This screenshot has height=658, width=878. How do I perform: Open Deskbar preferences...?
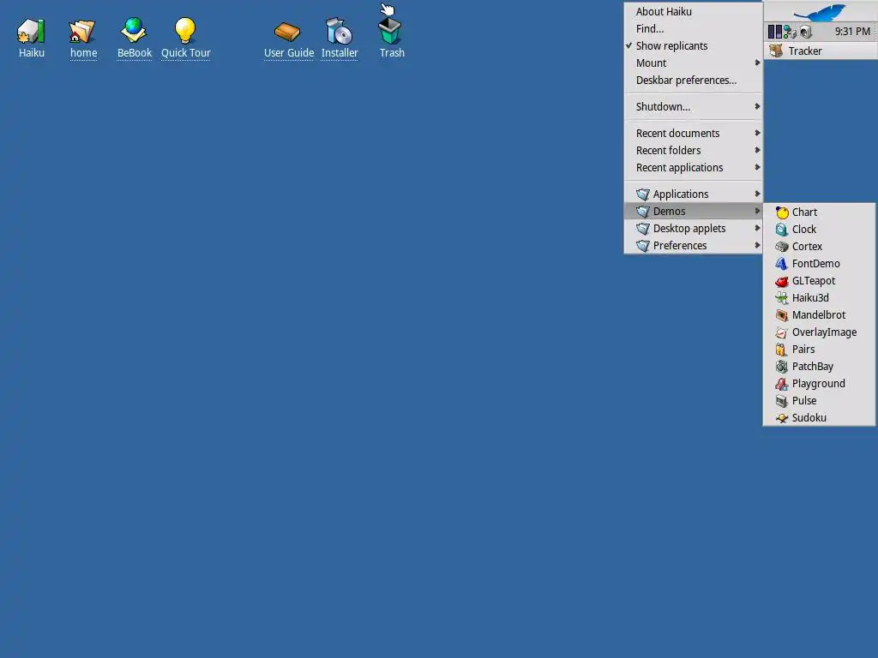point(693,81)
